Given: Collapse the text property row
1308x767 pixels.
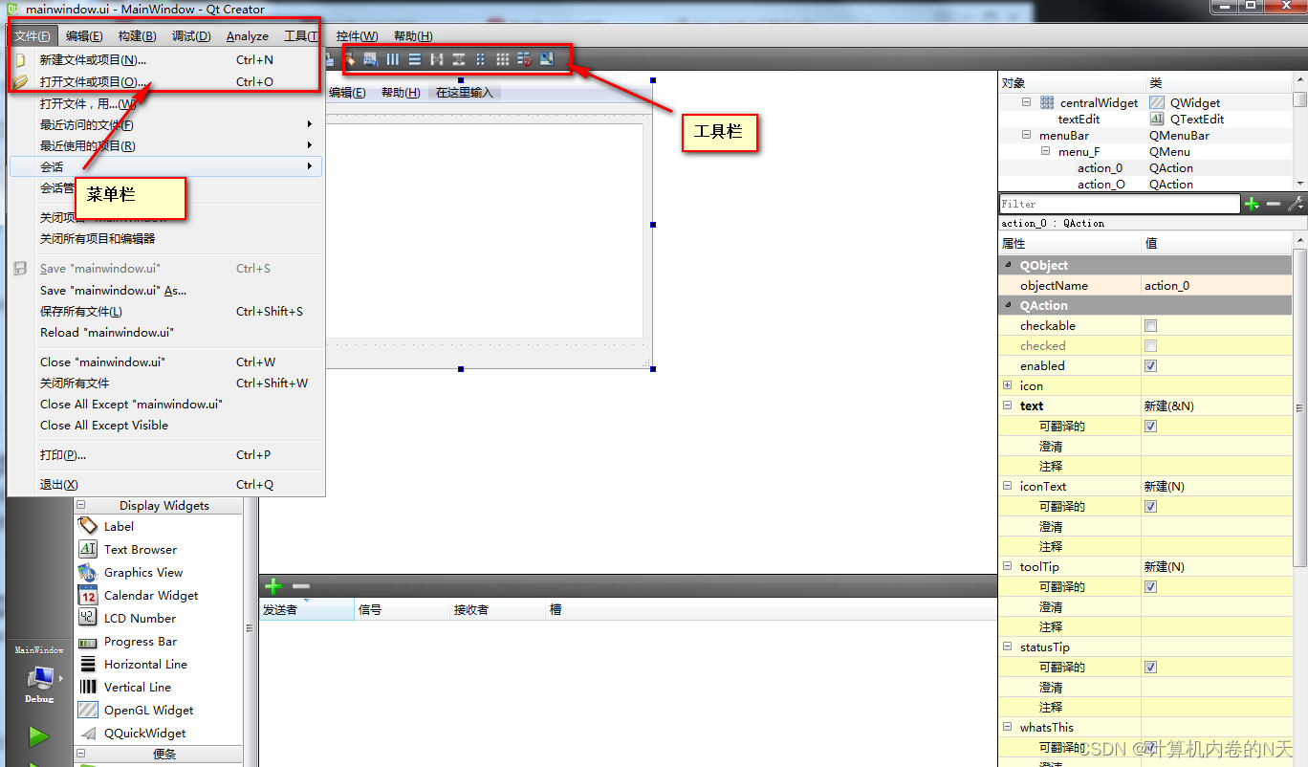Looking at the screenshot, I should (x=1008, y=405).
